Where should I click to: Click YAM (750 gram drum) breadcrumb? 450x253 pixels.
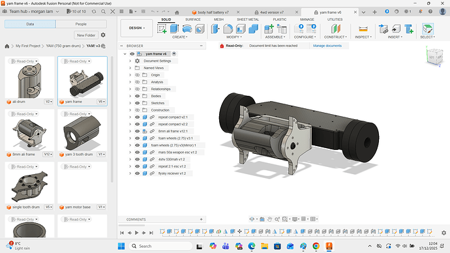point(63,46)
